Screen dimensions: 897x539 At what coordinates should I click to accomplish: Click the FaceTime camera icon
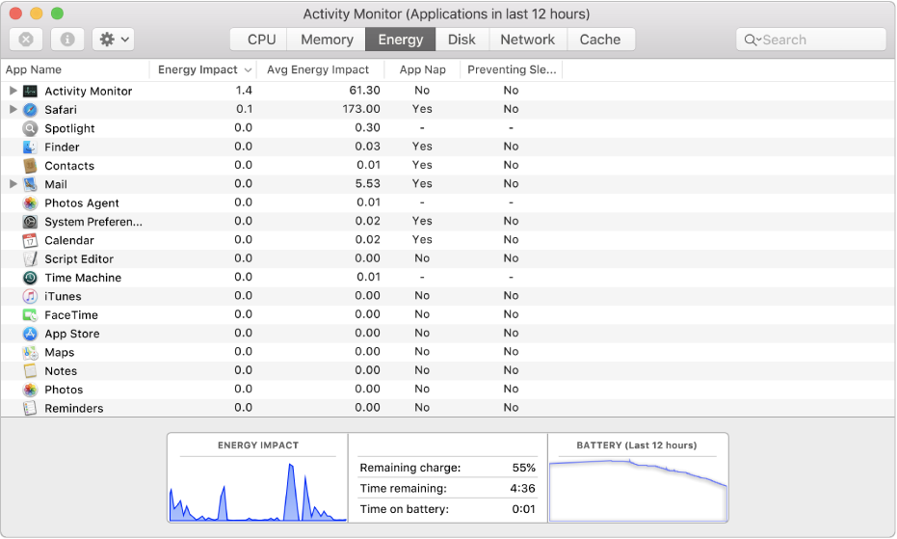30,315
